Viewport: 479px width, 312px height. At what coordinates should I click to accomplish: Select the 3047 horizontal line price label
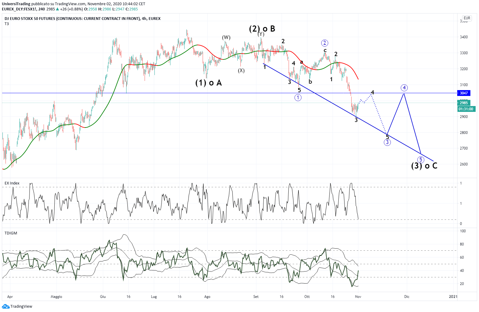tap(464, 93)
